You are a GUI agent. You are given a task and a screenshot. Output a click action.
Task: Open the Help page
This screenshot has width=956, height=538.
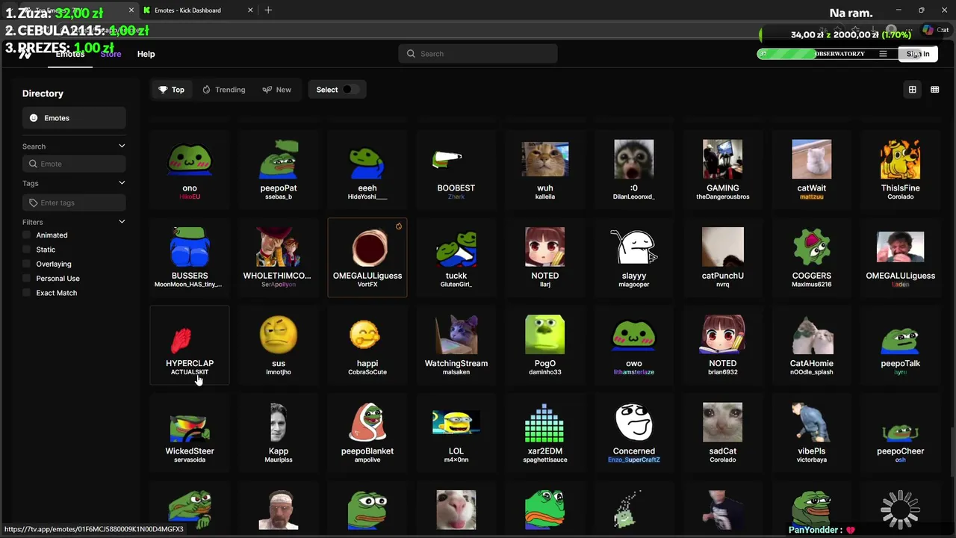[146, 54]
